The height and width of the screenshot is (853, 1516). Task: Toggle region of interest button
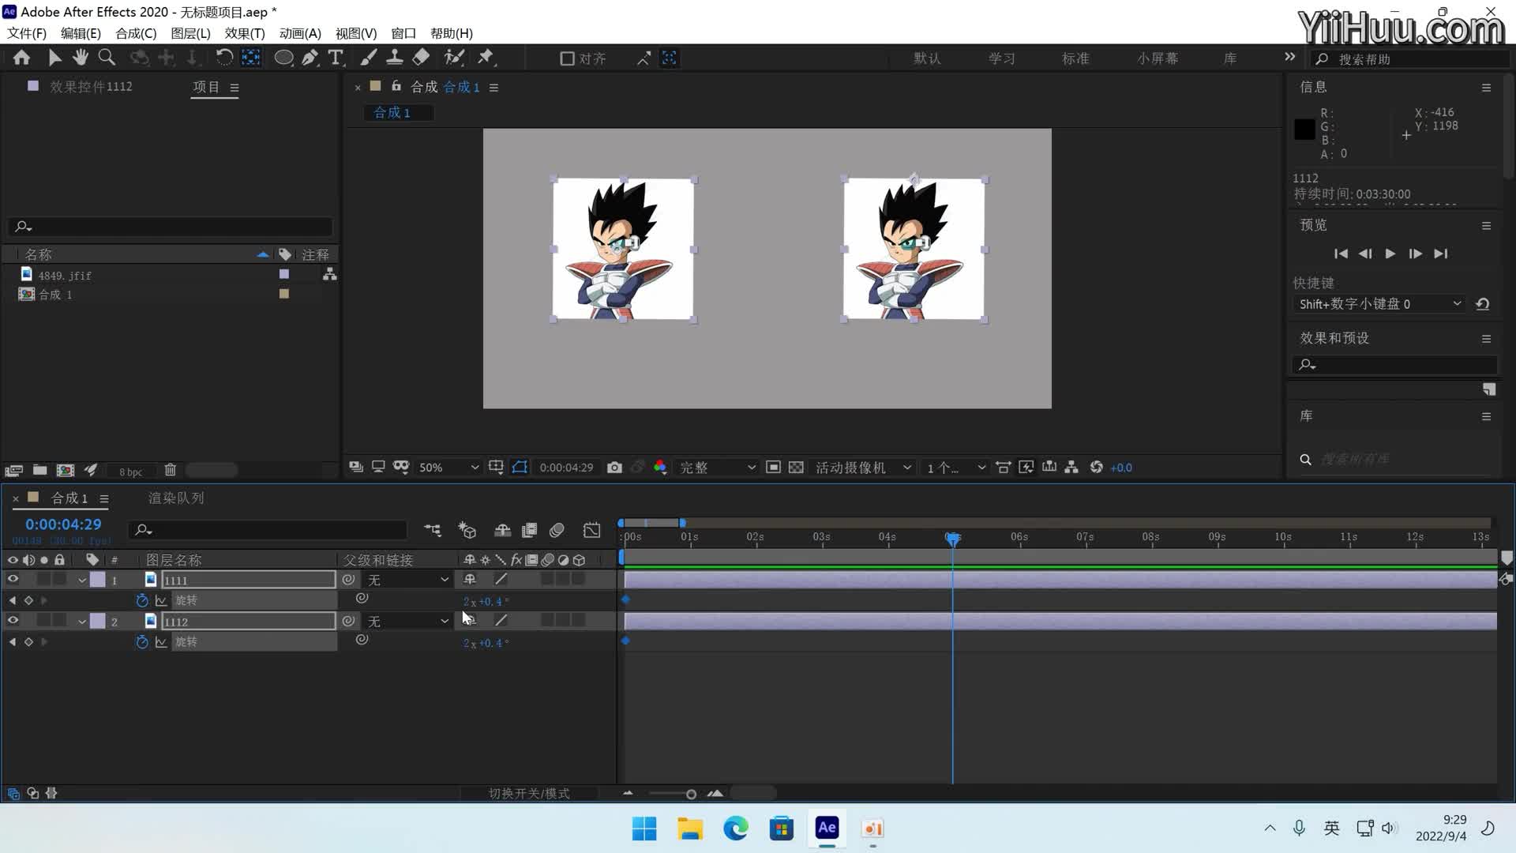[773, 468]
